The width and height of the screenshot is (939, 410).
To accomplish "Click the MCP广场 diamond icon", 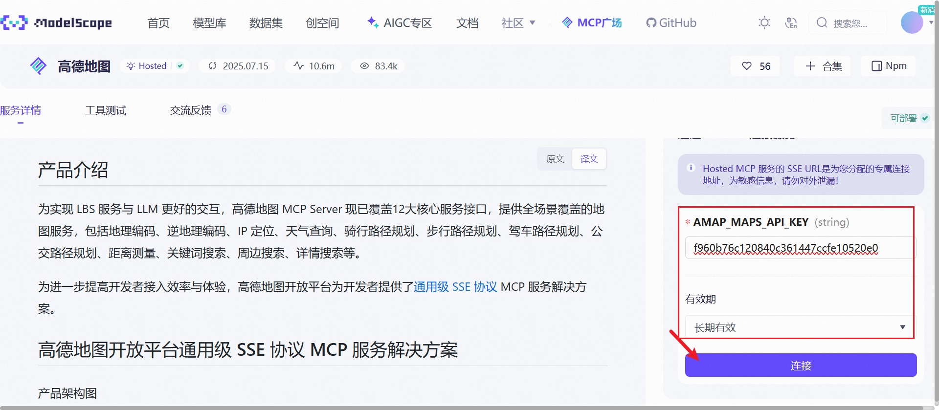I will click(567, 22).
